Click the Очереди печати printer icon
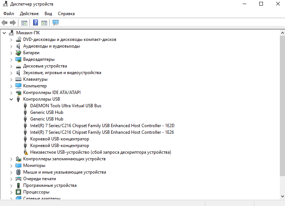The image size is (285, 206). (18, 179)
